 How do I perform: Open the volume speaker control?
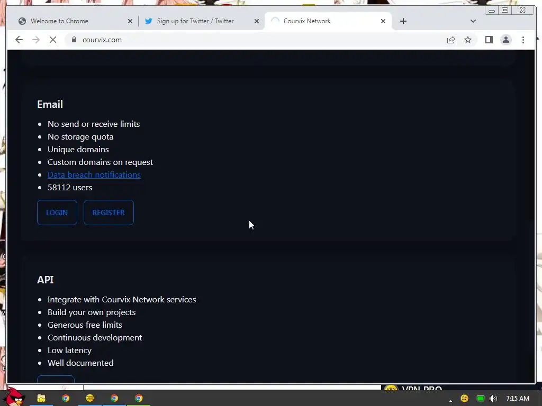[493, 399]
